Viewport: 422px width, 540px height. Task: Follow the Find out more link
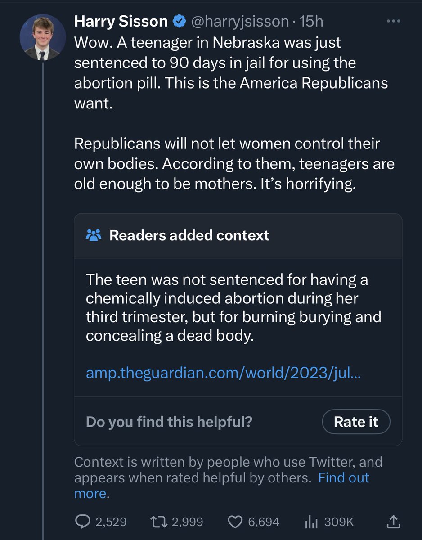222,485
